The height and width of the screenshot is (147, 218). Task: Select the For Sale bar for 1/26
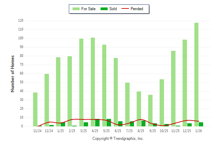pyautogui.click(x=196, y=75)
